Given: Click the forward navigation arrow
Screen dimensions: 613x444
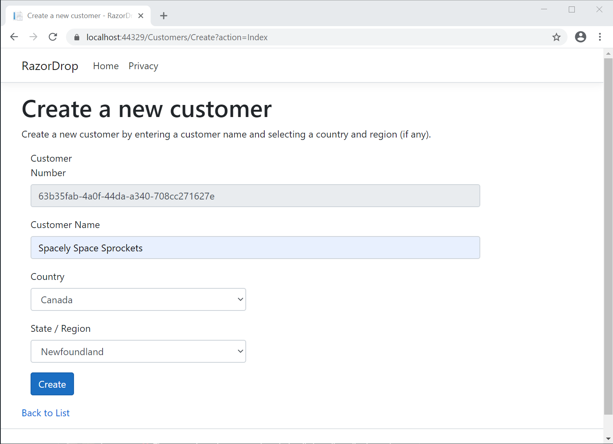Looking at the screenshot, I should pyautogui.click(x=33, y=37).
